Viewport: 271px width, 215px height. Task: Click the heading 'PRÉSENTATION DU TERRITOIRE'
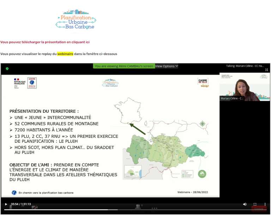tap(44, 111)
